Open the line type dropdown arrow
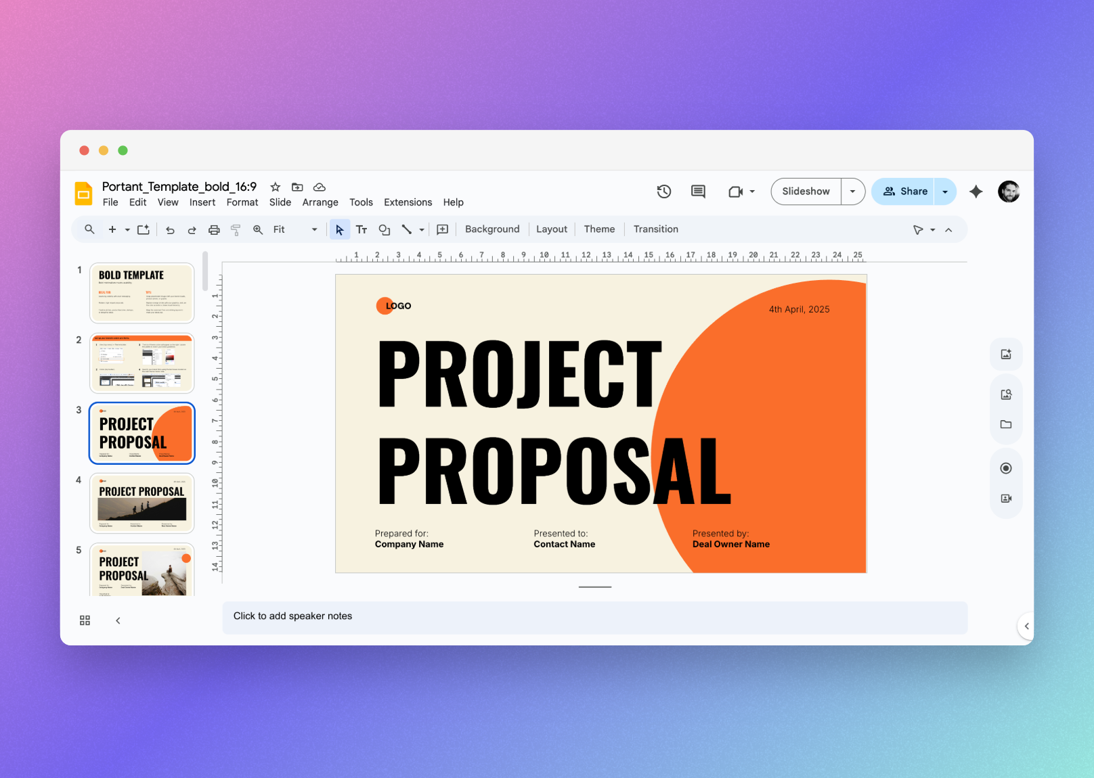Image resolution: width=1094 pixels, height=778 pixels. coord(422,230)
